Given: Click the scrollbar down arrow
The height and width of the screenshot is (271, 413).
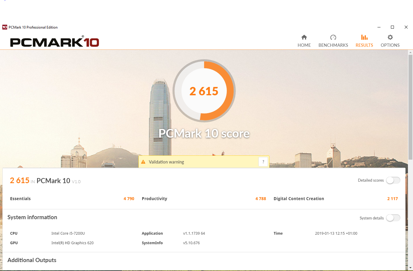Looking at the screenshot, I should 410,268.
